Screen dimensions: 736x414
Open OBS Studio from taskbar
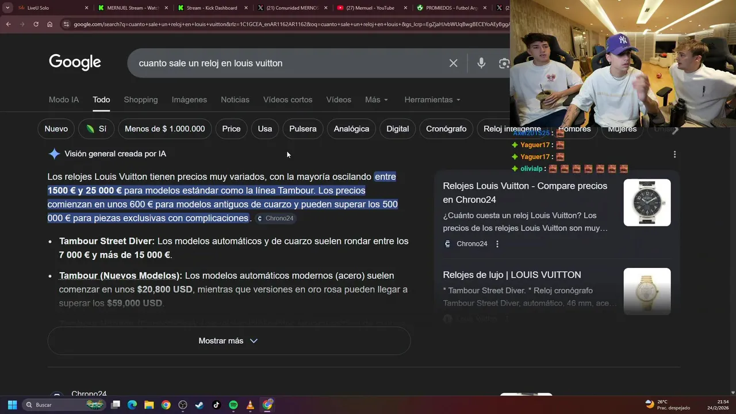point(183,405)
